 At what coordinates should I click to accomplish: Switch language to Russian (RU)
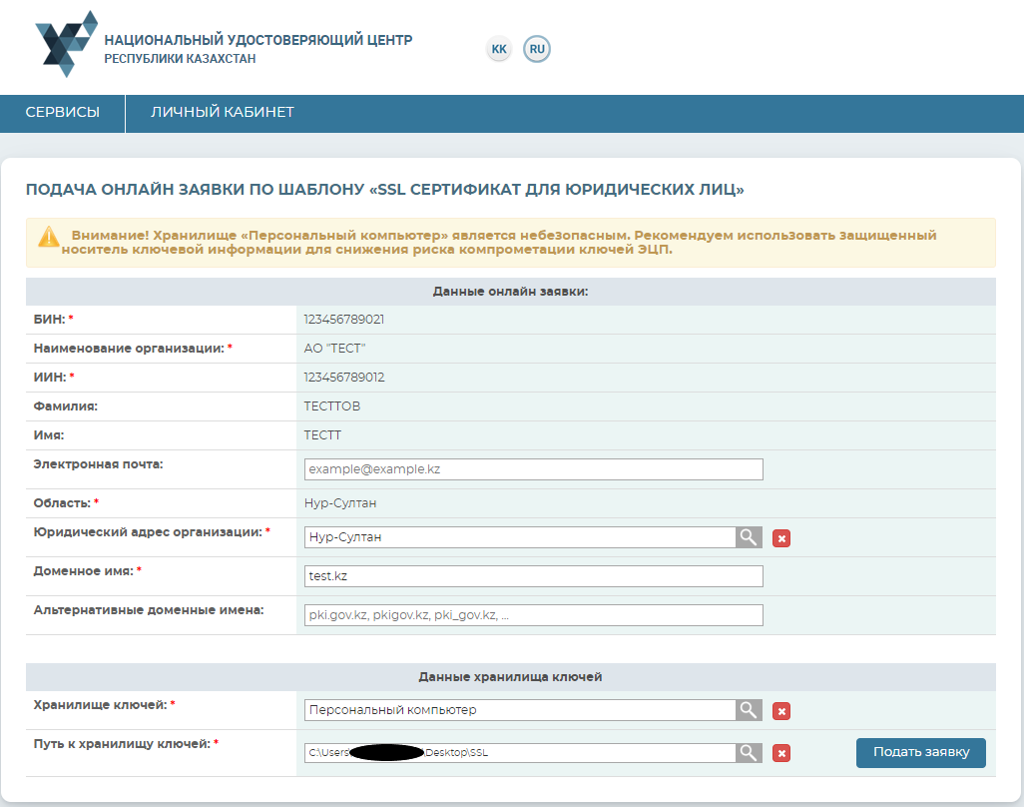[537, 49]
